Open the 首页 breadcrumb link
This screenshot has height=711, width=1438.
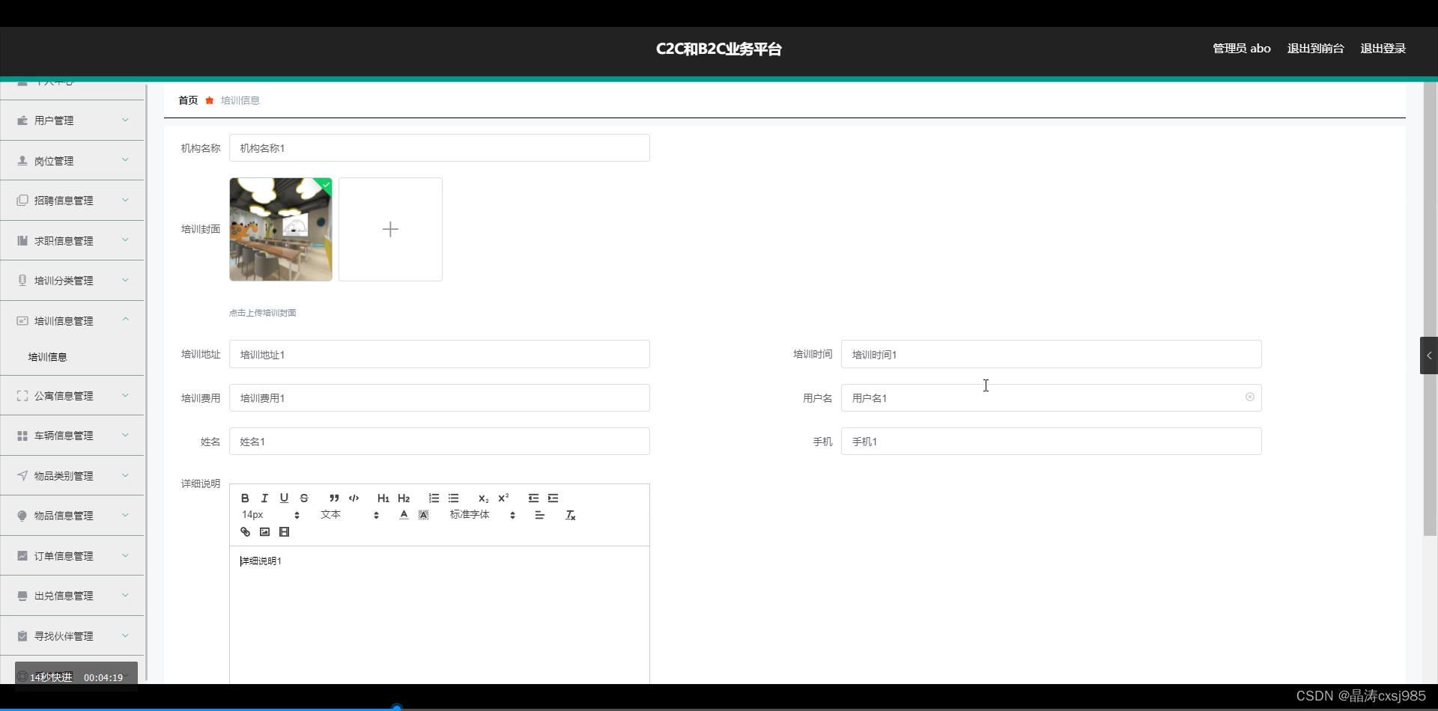[187, 100]
